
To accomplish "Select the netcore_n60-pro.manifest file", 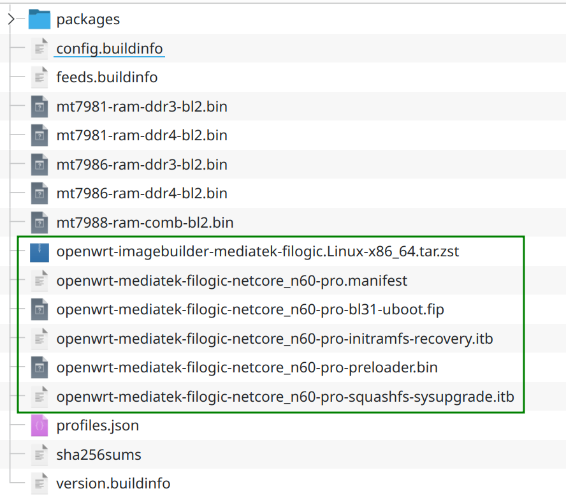I will pos(231,281).
